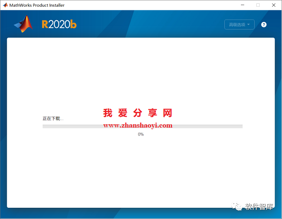282x219 pixels.
Task: Click the 0% progress percentage
Action: [141, 134]
